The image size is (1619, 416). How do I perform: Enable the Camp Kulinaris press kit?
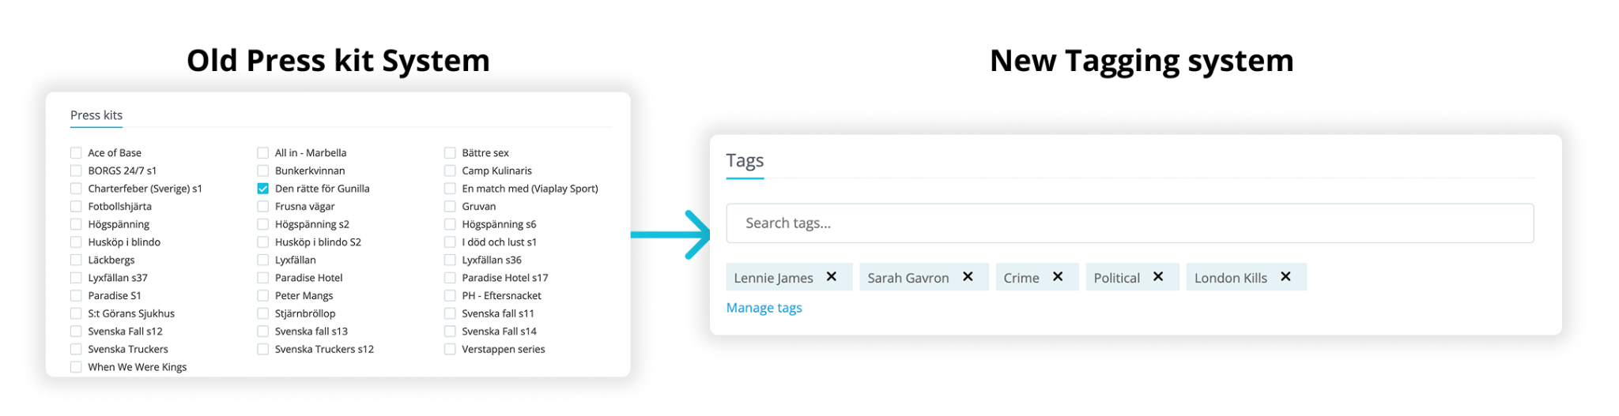[450, 171]
